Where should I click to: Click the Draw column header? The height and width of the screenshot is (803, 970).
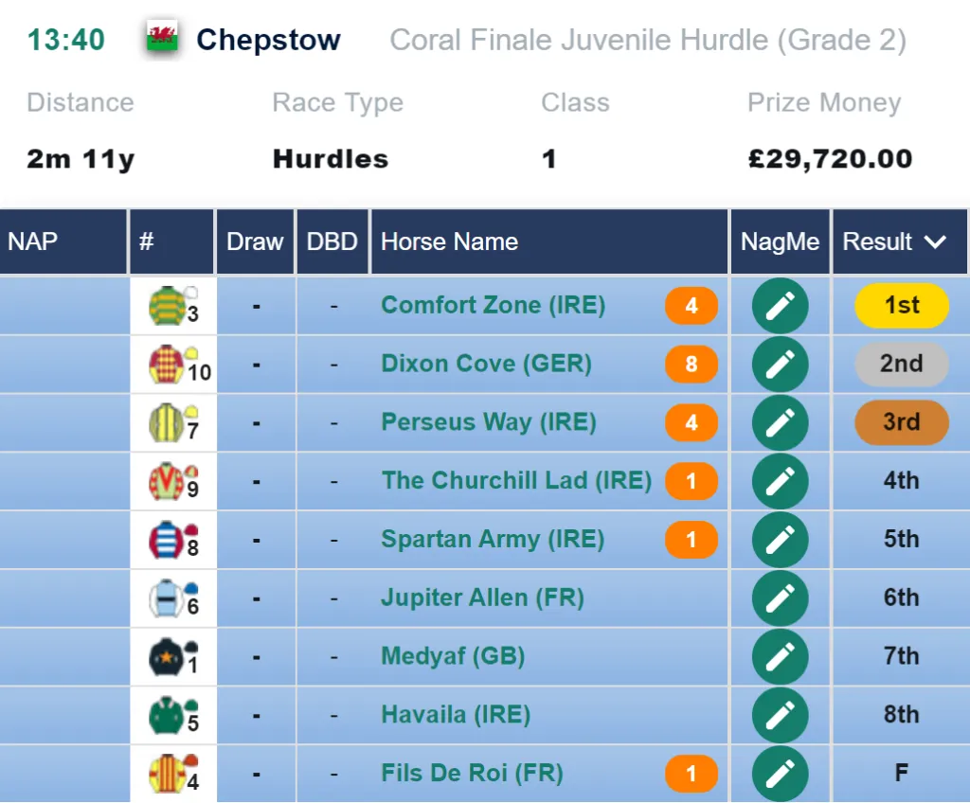255,241
